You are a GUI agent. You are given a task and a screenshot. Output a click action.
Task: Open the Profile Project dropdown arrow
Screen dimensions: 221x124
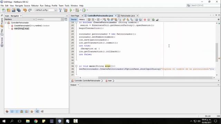tap(87, 10)
